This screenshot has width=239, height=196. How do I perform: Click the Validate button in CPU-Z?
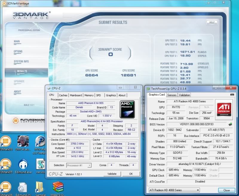(112, 174)
